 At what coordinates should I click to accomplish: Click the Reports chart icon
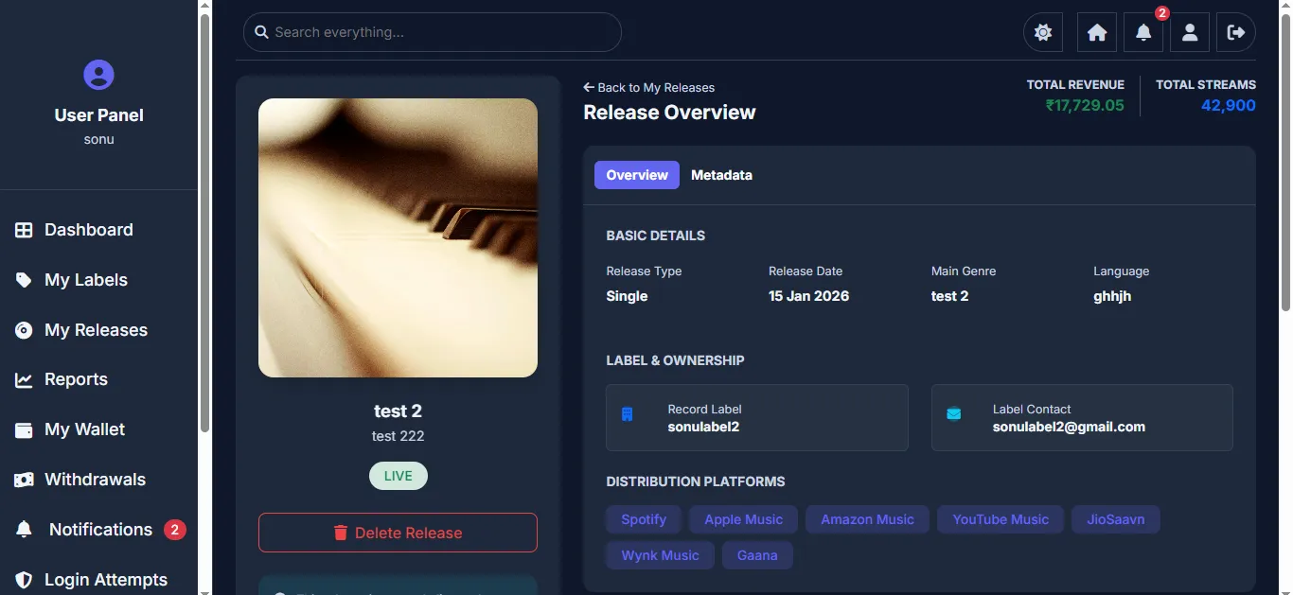[24, 380]
